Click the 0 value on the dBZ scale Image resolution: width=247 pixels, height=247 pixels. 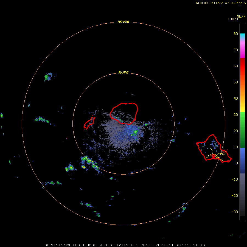237,163
